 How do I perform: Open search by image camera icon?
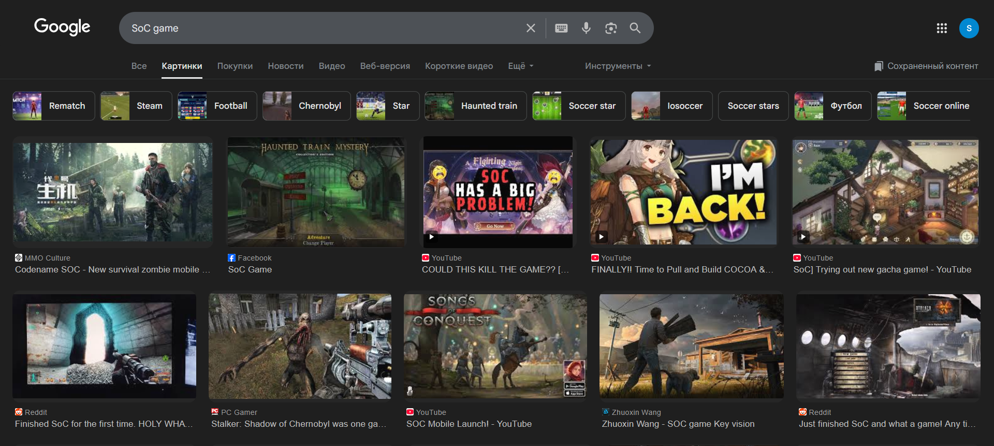click(611, 28)
